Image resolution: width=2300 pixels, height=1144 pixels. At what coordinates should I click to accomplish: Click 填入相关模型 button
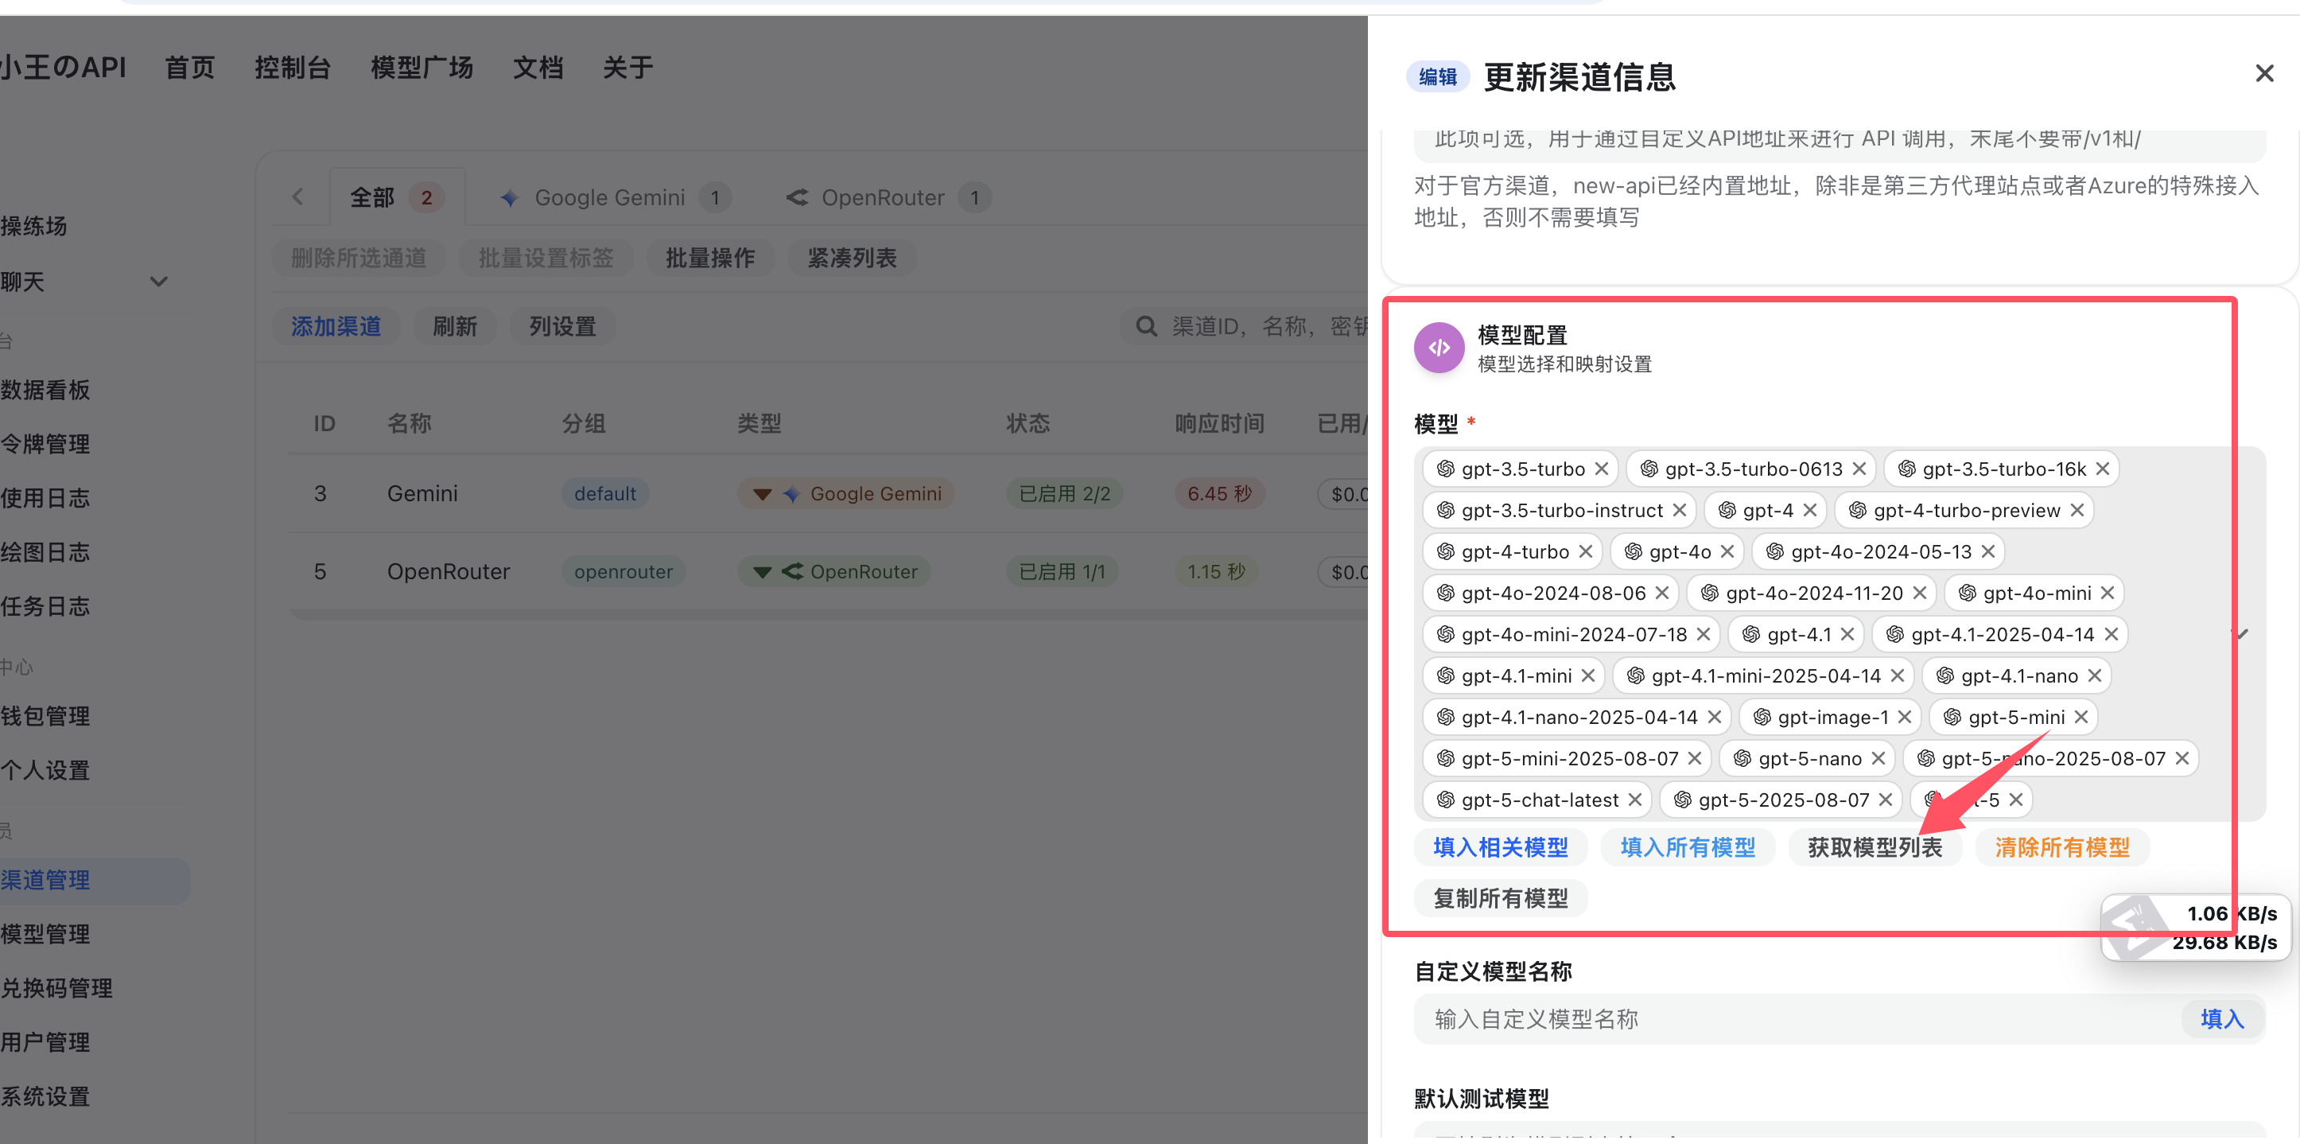(1501, 847)
